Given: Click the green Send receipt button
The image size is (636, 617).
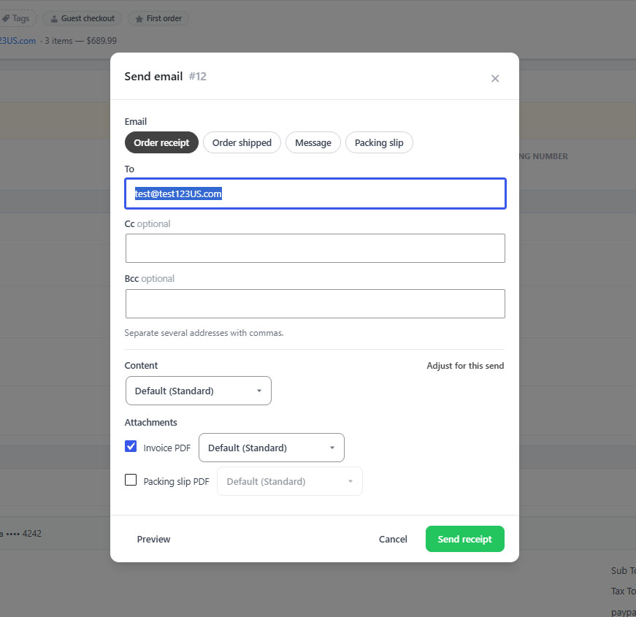Looking at the screenshot, I should point(465,539).
